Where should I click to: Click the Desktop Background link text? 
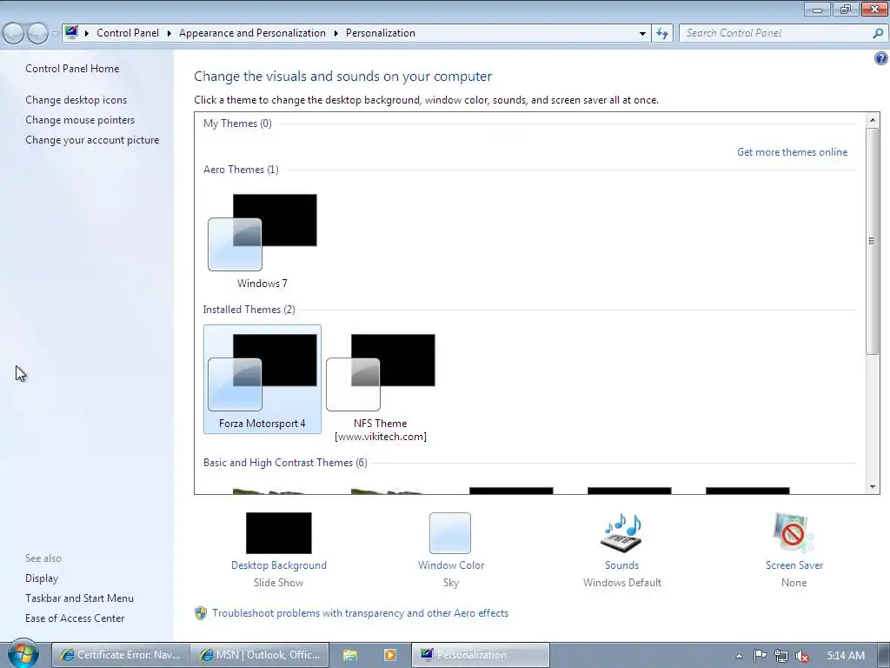coord(279,565)
